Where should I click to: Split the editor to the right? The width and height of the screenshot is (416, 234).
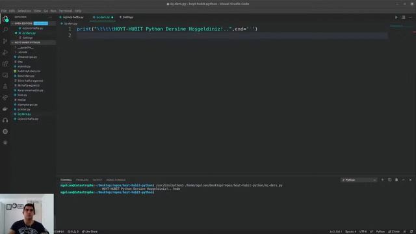tap(403, 18)
